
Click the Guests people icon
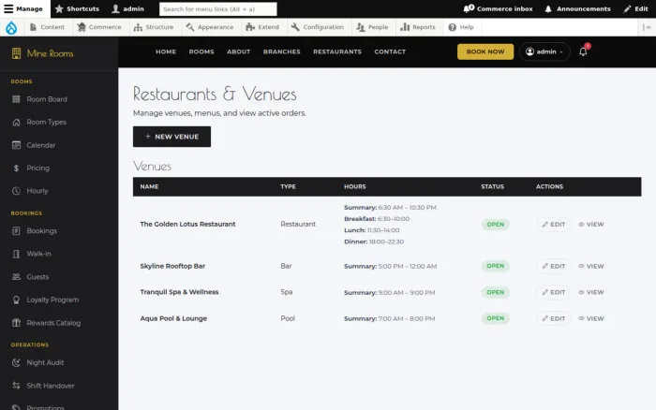pyautogui.click(x=16, y=277)
